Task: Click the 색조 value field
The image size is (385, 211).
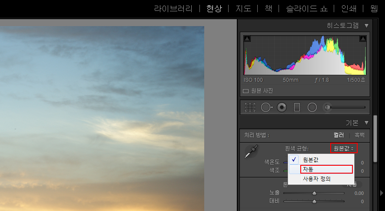Action: (362, 171)
